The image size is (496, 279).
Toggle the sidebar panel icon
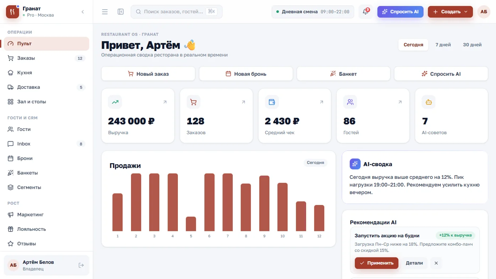click(x=120, y=12)
